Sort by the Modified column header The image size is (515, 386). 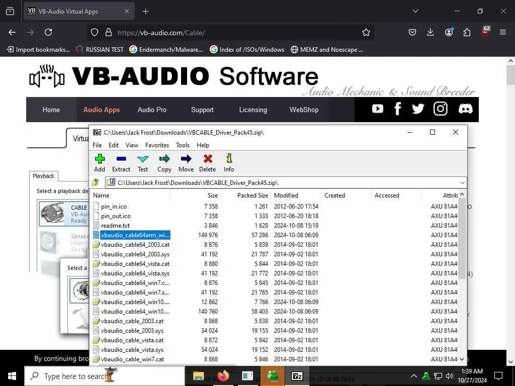pyautogui.click(x=296, y=196)
